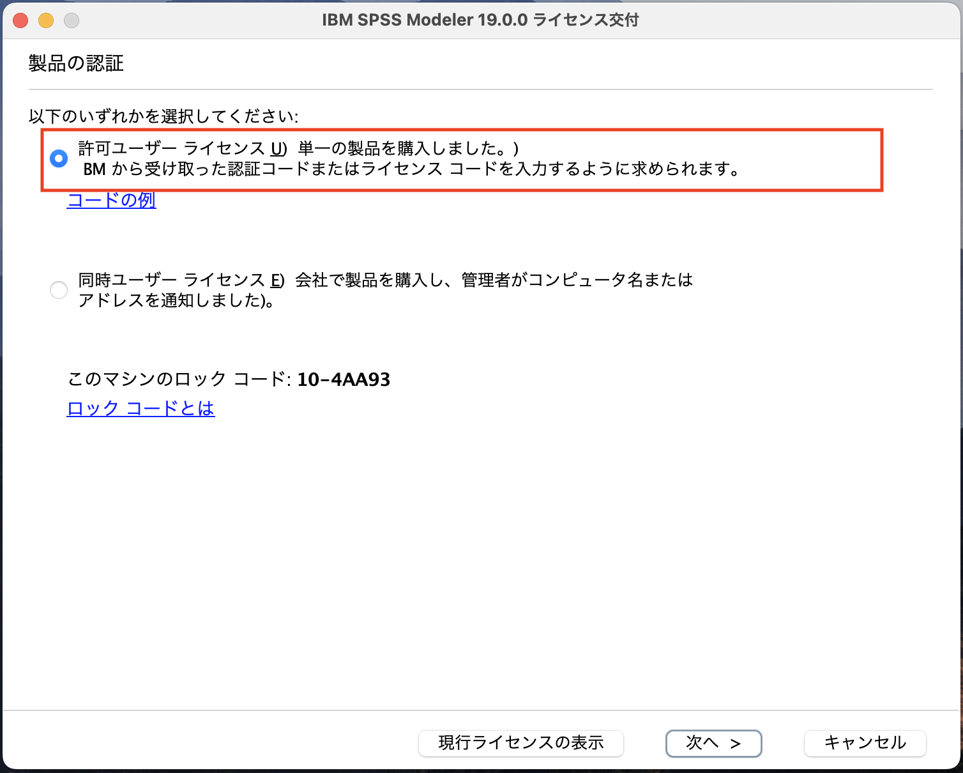Viewport: 963px width, 773px height.
Task: Open the コードの例 link
Action: tap(112, 200)
